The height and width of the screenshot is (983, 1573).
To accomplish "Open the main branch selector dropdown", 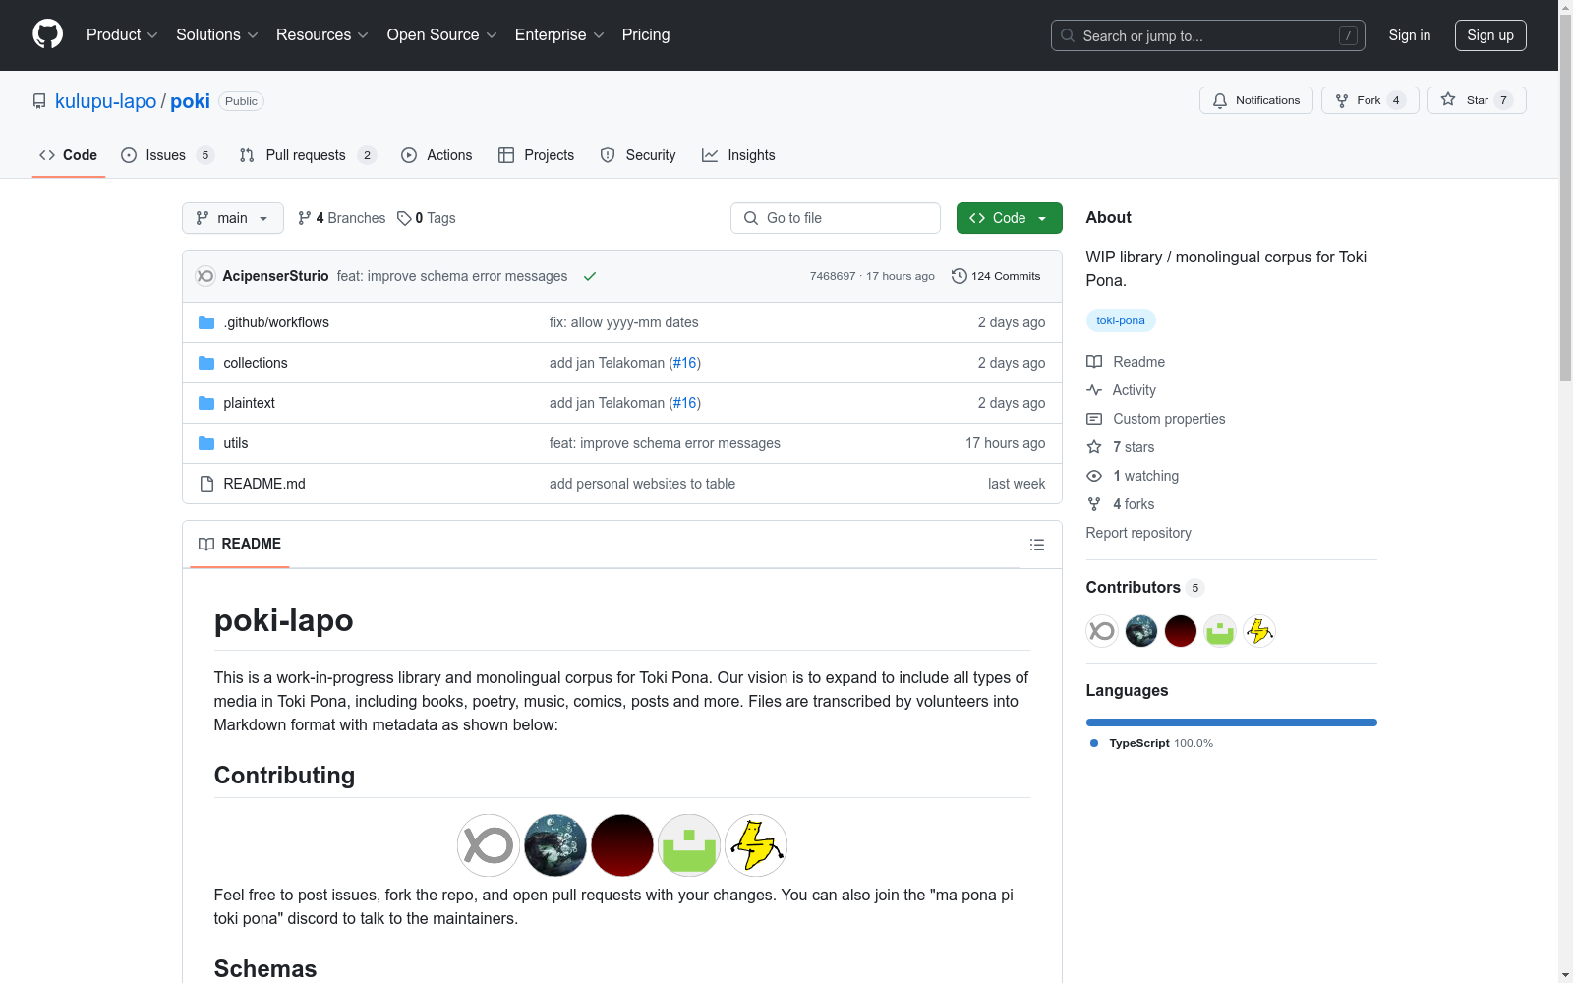I will tap(233, 218).
